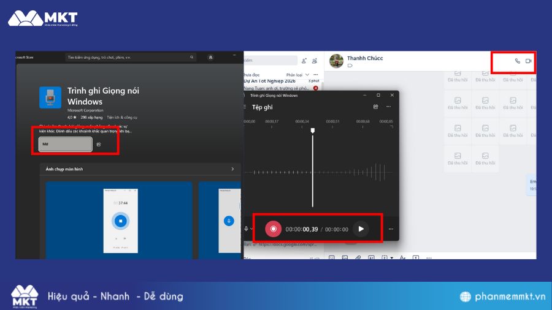Open the three-dot menu in the Tệp ghi header
This screenshot has height=310, width=552.
(388, 107)
